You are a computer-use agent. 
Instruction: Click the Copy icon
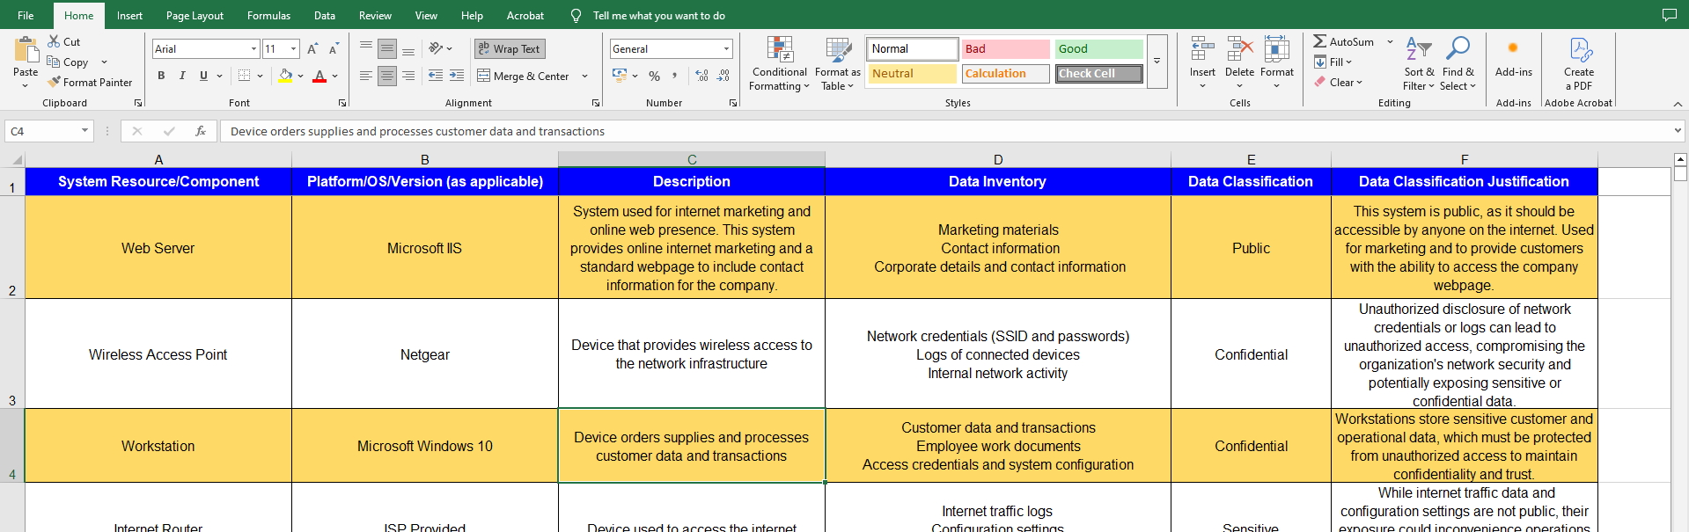(x=54, y=62)
